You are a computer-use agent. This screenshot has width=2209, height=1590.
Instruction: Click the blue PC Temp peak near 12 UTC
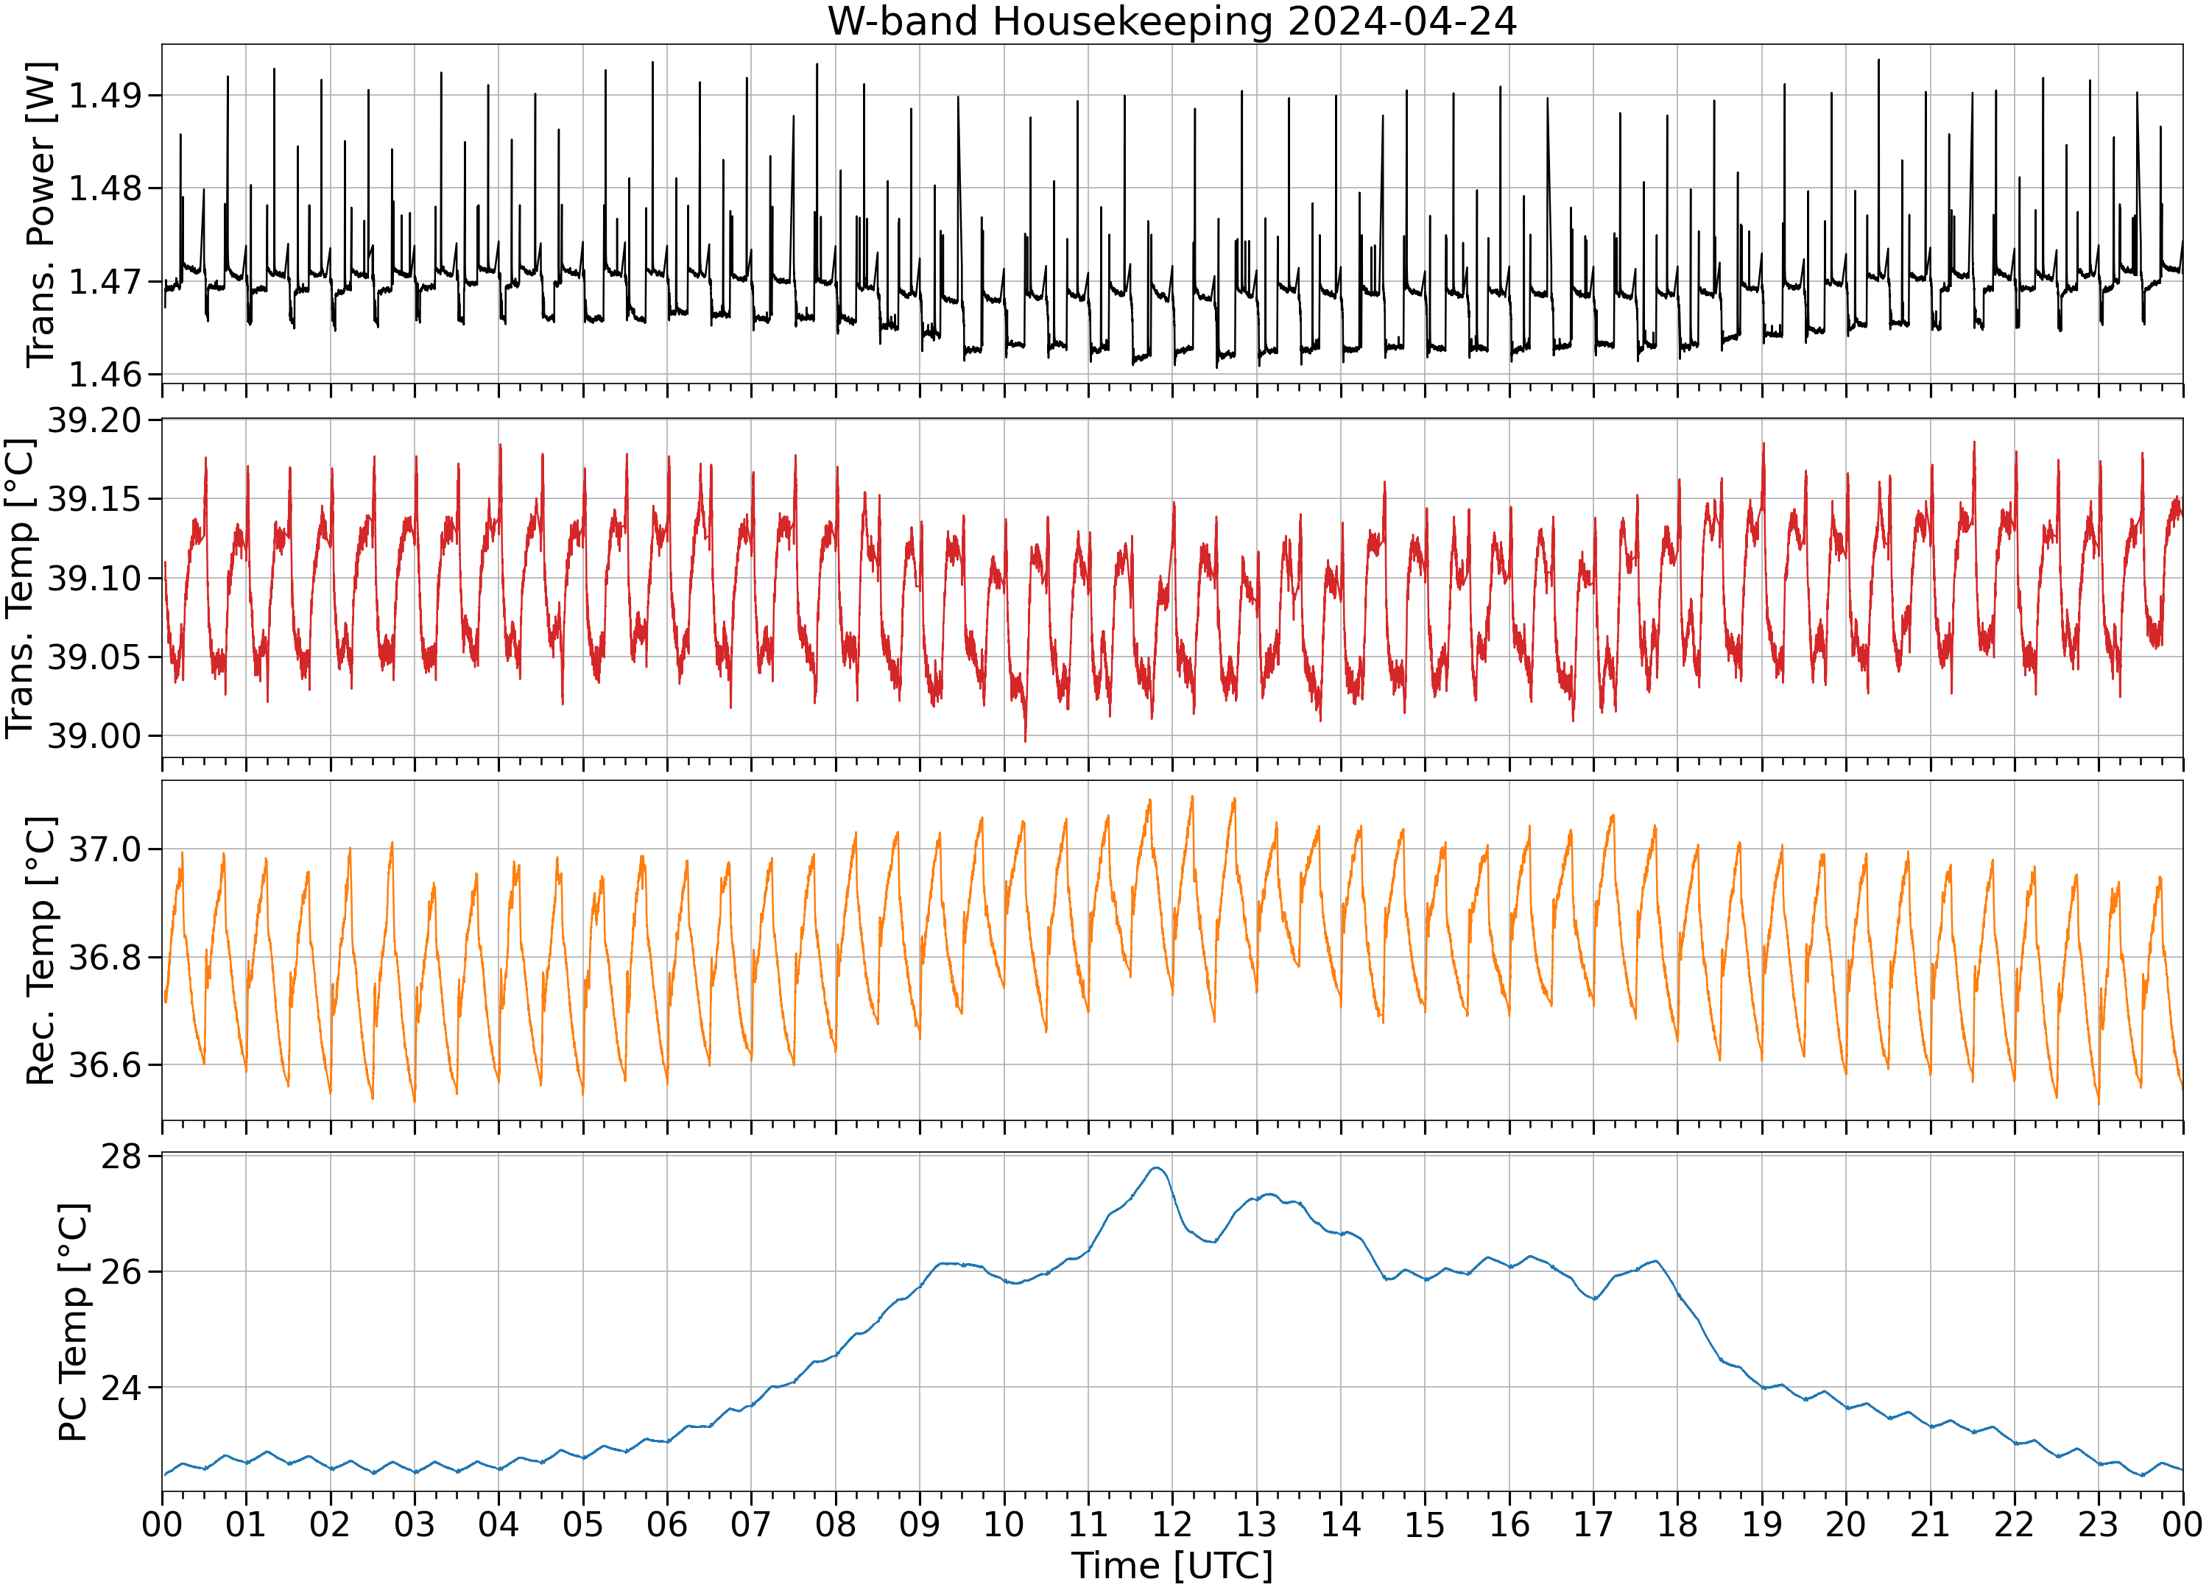tap(1157, 1168)
